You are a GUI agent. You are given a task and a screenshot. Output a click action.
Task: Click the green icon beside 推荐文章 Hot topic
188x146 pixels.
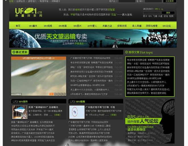coord(127,52)
